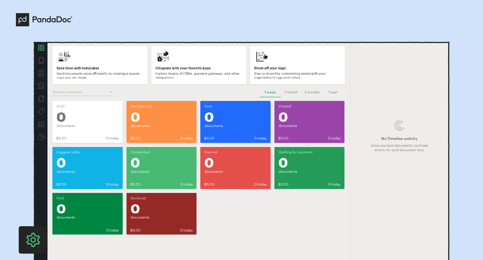Switch to the 1 year tab
The height and width of the screenshot is (260, 483).
333,92
